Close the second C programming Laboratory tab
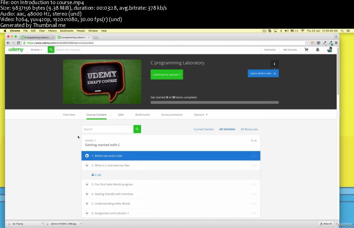 click(89, 37)
